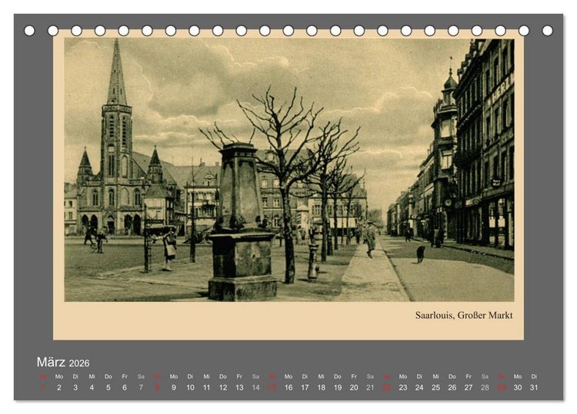This screenshot has width=577, height=414.
Task: Choose day 11 in the calendar
Action: [x=206, y=388]
